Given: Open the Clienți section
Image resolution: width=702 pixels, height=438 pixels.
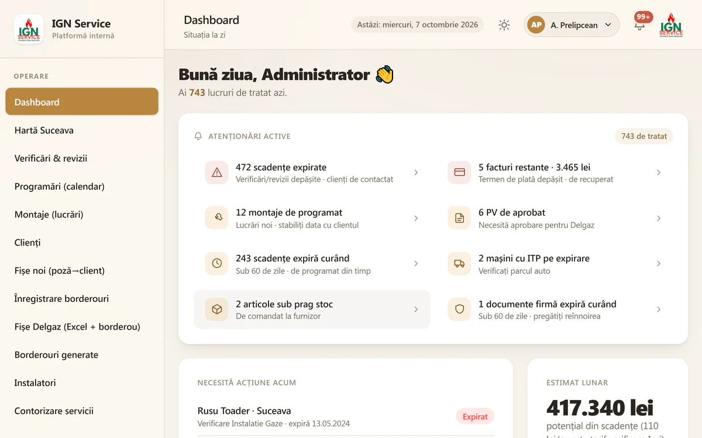Looking at the screenshot, I should 82,242.
